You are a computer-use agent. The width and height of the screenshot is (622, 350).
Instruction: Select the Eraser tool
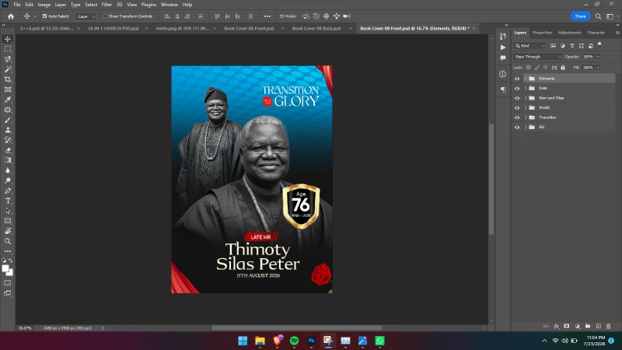(x=8, y=150)
